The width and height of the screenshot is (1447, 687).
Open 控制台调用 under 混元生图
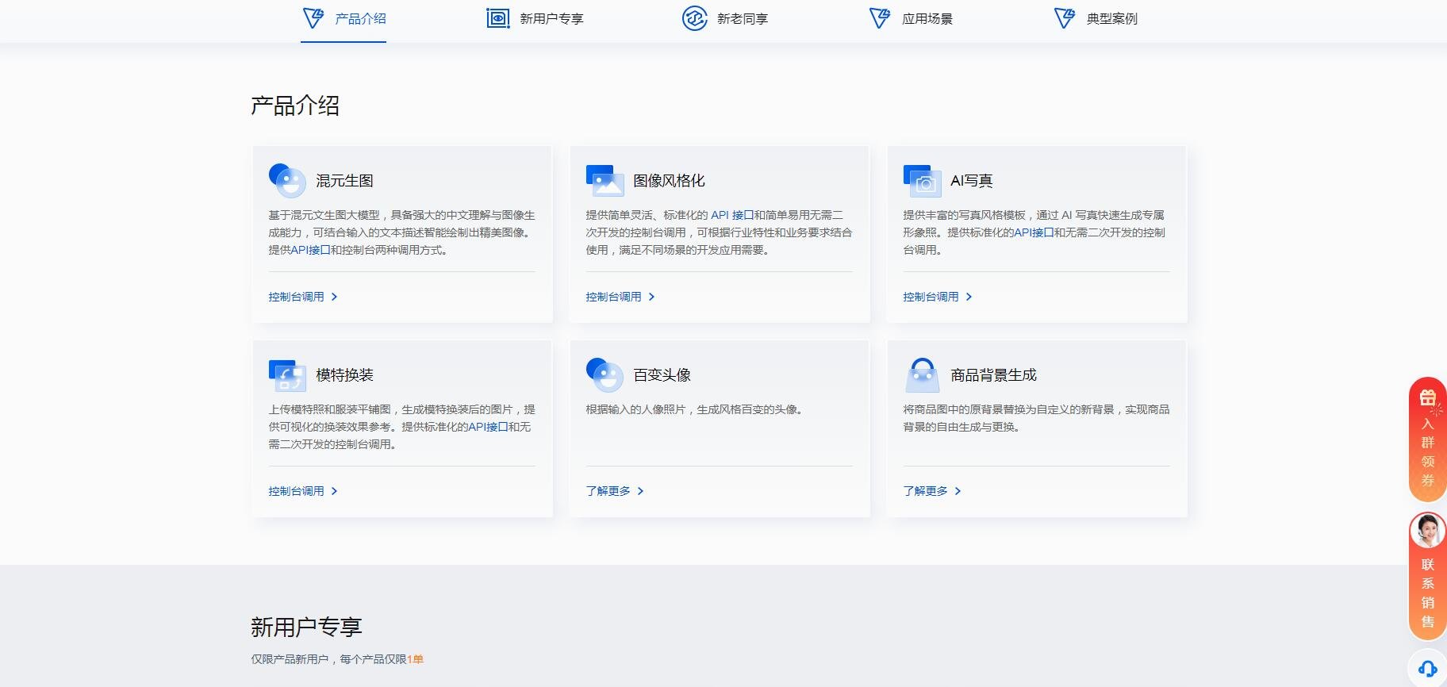point(296,297)
